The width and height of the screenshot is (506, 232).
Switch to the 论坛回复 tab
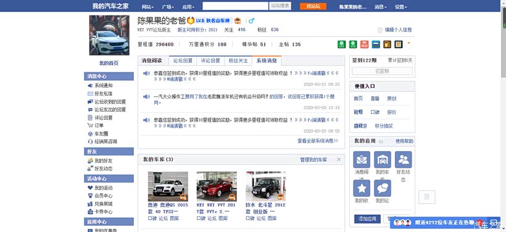[x=183, y=60]
